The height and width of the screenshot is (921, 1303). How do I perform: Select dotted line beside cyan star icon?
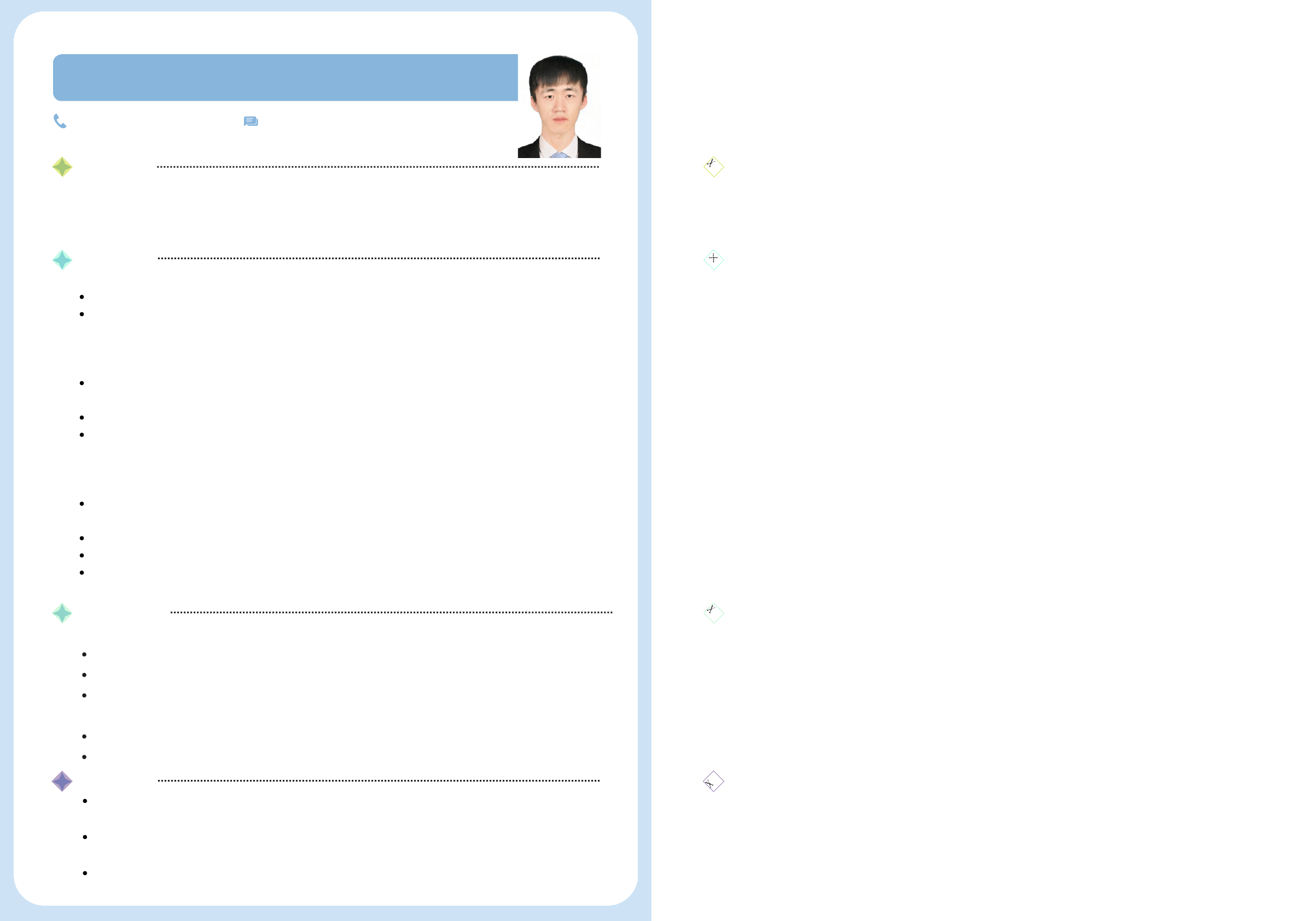379,258
